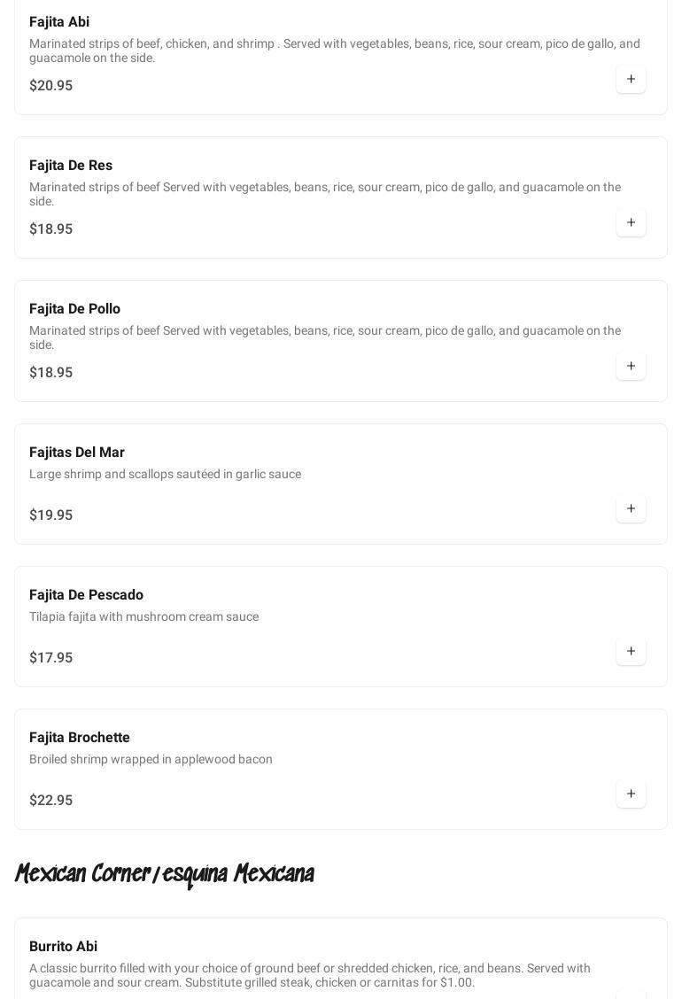Click the Mexican Corner section heading

165,874
